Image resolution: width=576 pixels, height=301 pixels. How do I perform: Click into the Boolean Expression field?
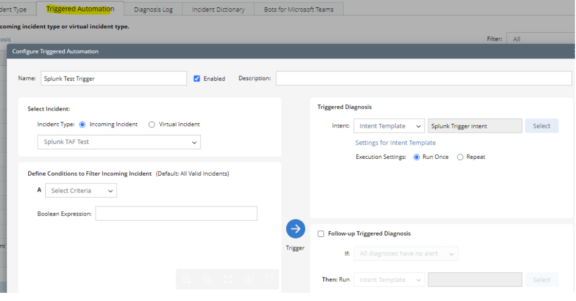[x=176, y=214]
